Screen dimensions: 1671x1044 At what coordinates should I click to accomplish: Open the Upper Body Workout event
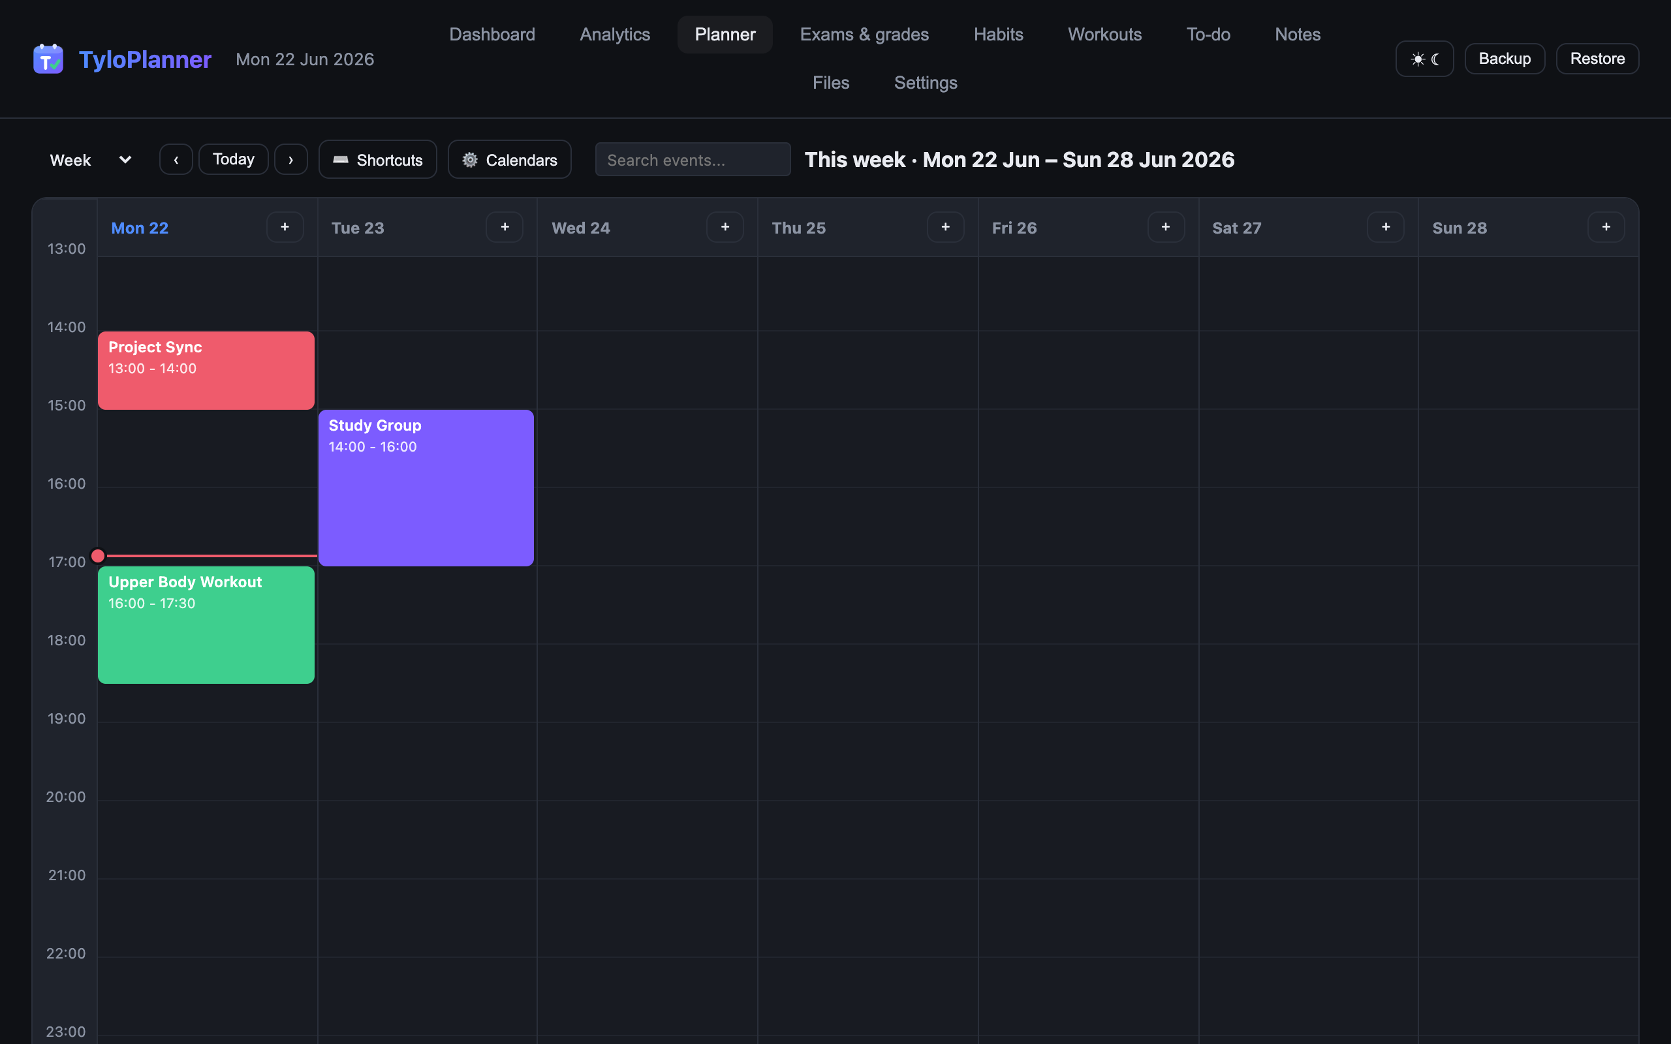click(206, 625)
